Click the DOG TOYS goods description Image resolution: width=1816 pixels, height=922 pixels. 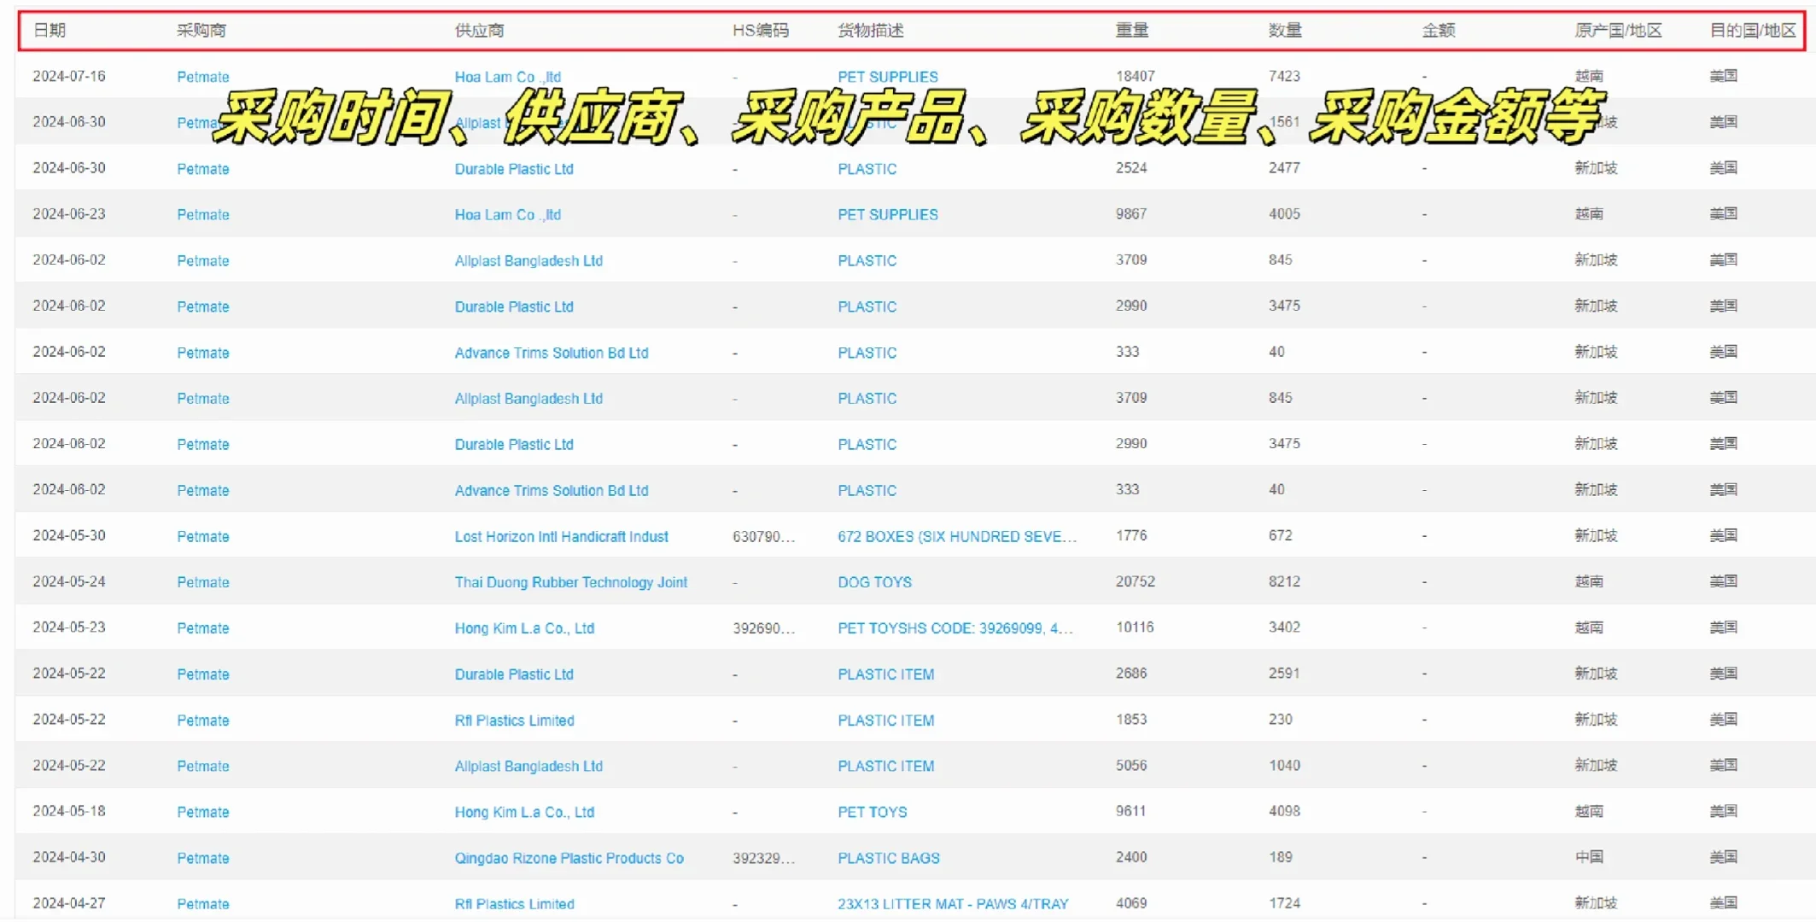click(x=873, y=582)
